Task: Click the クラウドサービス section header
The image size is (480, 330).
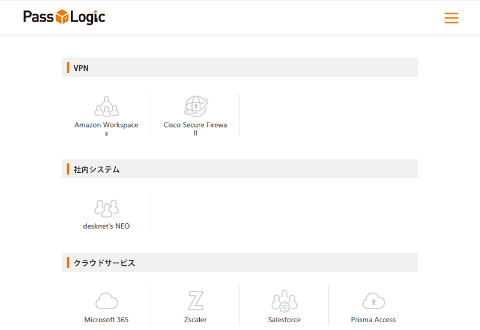Action: 104,263
